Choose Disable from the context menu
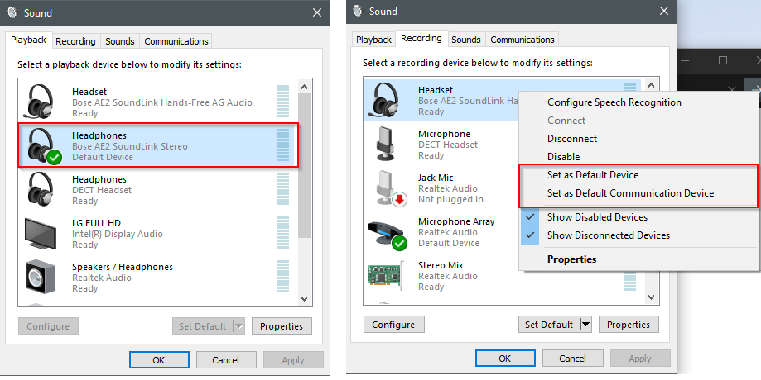This screenshot has height=380, width=761. (x=563, y=157)
